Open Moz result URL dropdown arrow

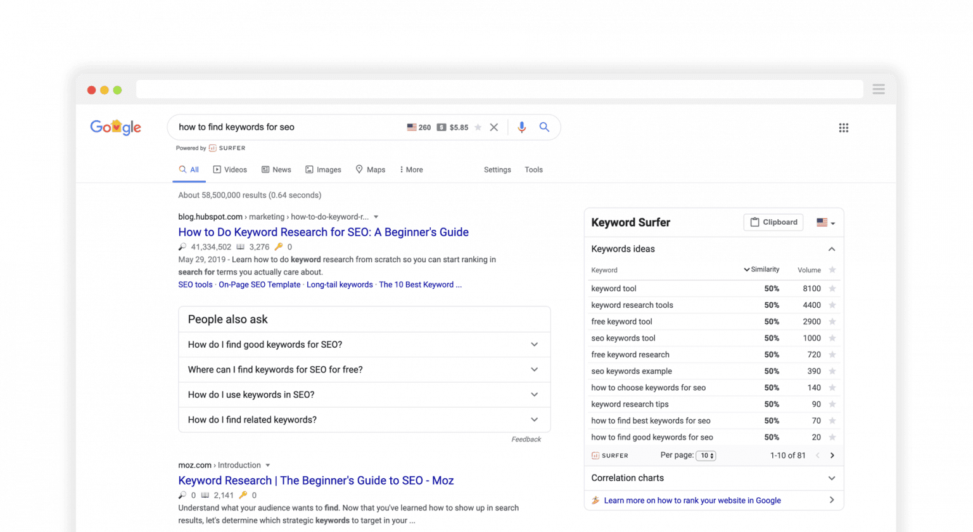268,465
